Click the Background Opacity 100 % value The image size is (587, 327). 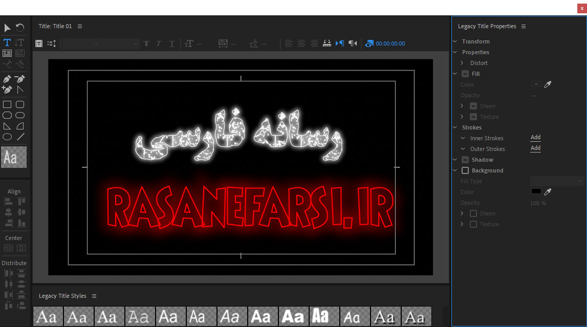(538, 203)
